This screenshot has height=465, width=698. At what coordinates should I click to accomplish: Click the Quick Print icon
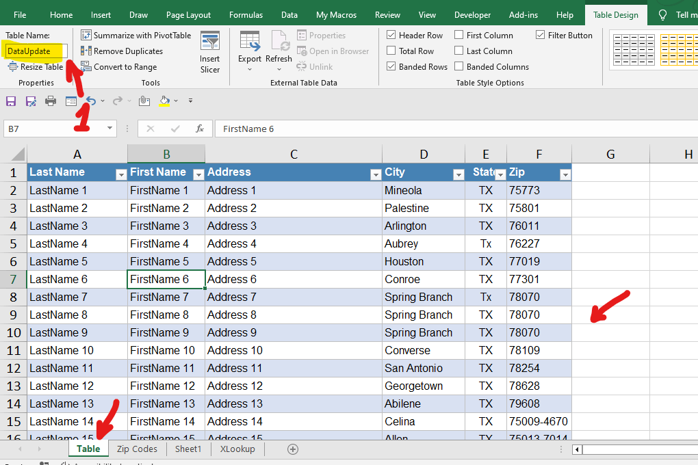tap(51, 101)
